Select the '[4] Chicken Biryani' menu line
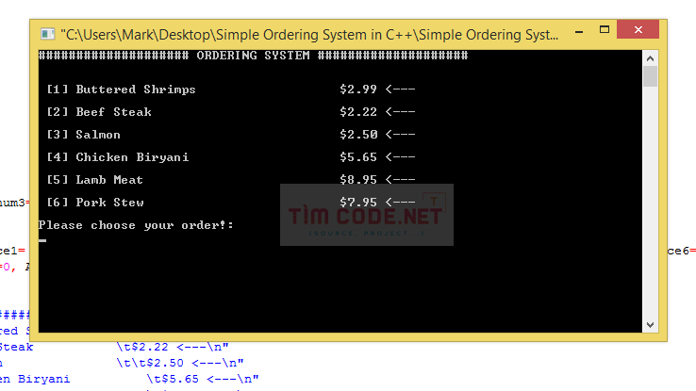This screenshot has height=391, width=696. tap(231, 157)
